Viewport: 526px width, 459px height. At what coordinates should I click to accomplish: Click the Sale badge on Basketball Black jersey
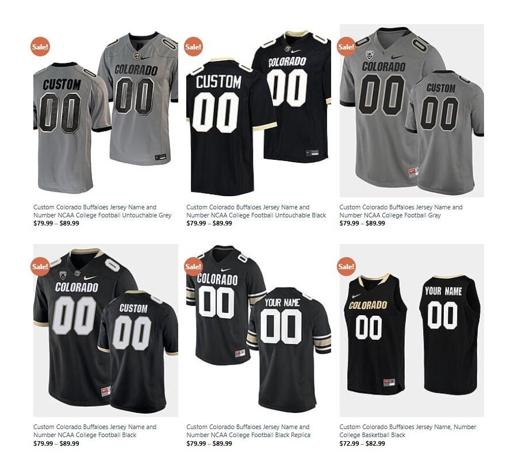pos(346,267)
